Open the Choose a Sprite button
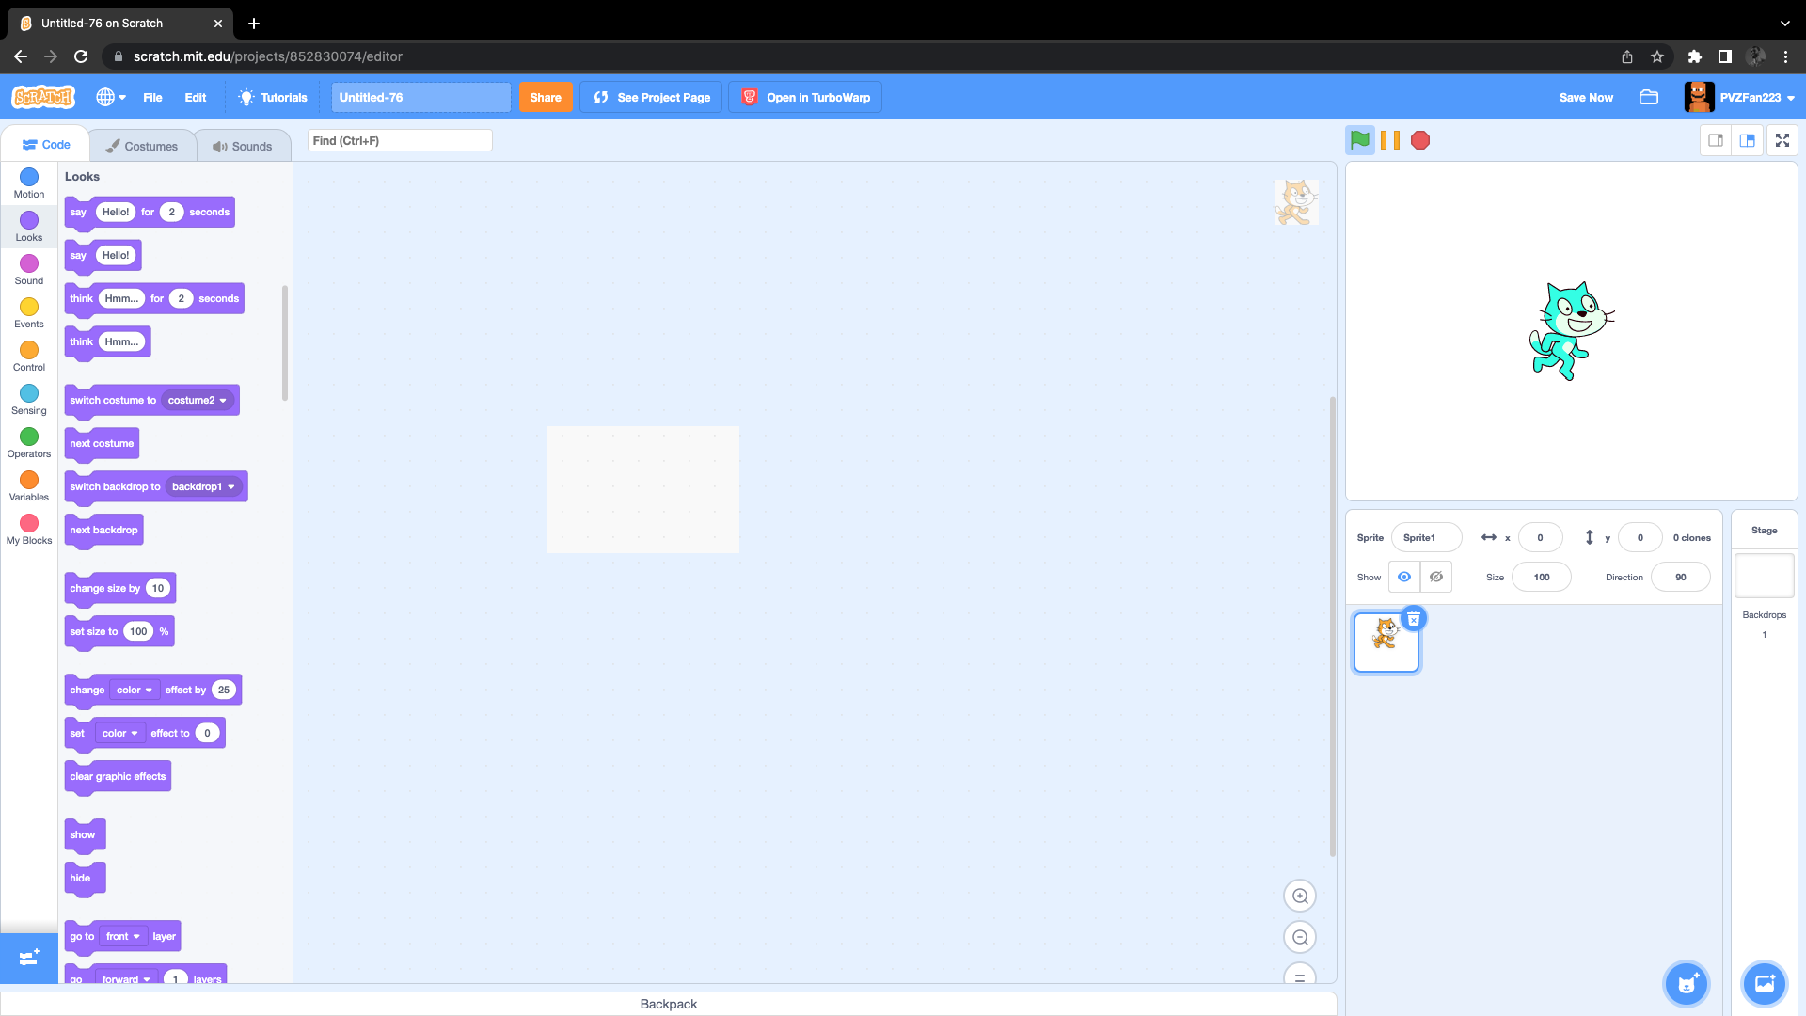This screenshot has width=1806, height=1016. tap(1686, 984)
